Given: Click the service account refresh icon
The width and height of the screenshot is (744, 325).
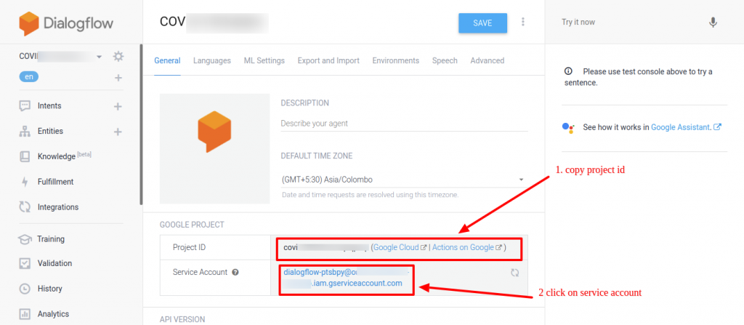Looking at the screenshot, I should [x=515, y=273].
